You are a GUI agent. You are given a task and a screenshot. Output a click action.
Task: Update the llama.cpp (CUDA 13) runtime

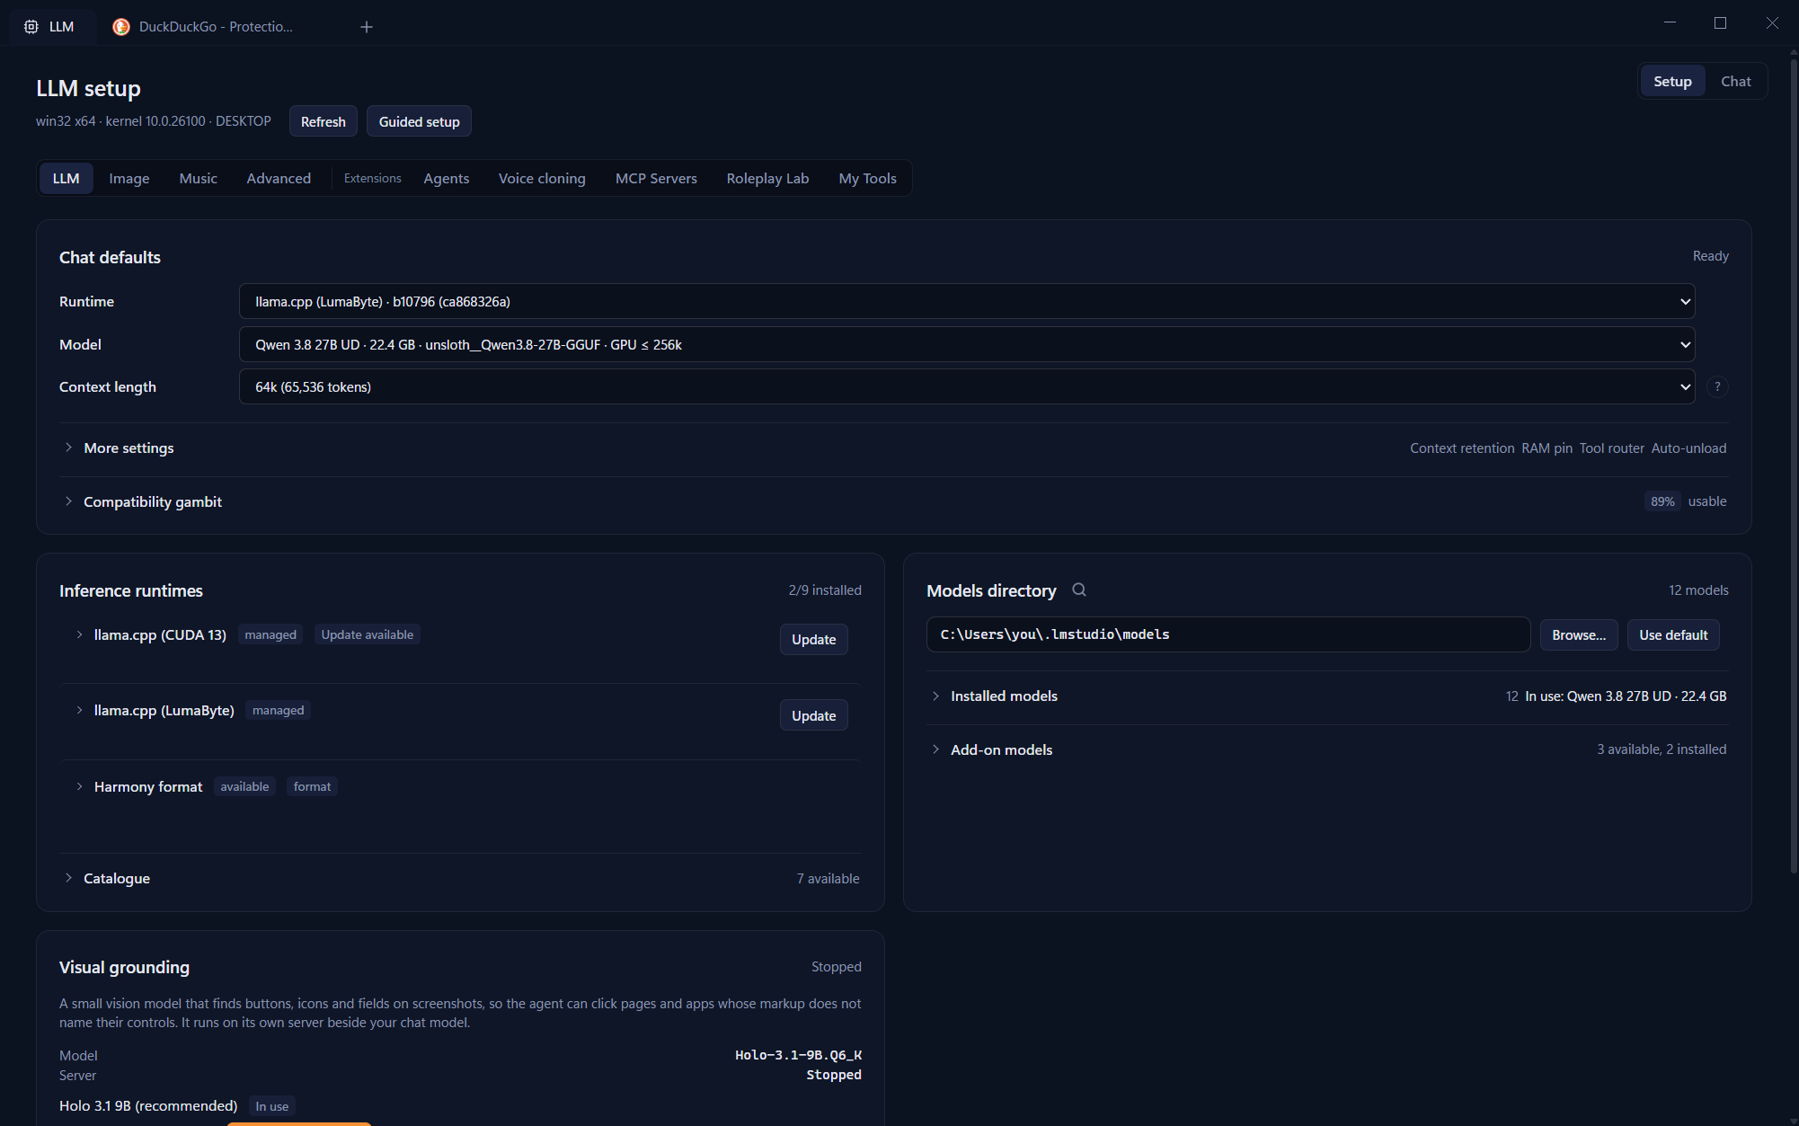click(x=814, y=640)
